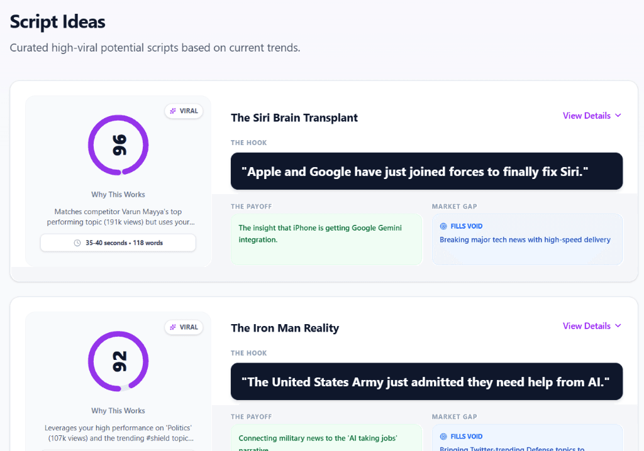Click the clock icon beside 35-40 seconds

pos(77,243)
